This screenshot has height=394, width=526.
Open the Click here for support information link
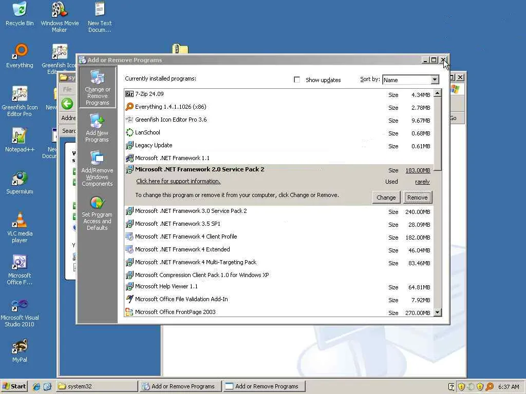pyautogui.click(x=178, y=181)
